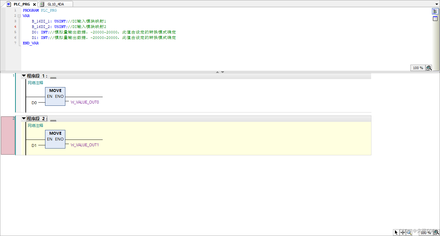Image resolution: width=440 pixels, height=236 pixels.
Task: Click the D0: INT declaration line
Action: [104, 32]
